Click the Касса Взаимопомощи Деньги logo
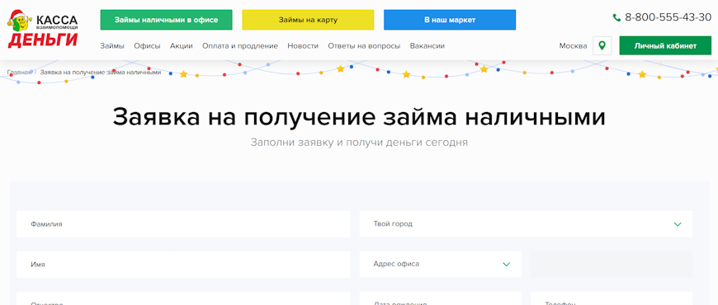 pos(43,29)
